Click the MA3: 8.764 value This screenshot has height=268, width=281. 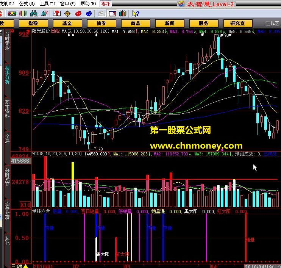[183, 31]
